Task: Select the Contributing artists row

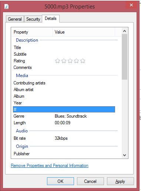Action: click(64, 83)
